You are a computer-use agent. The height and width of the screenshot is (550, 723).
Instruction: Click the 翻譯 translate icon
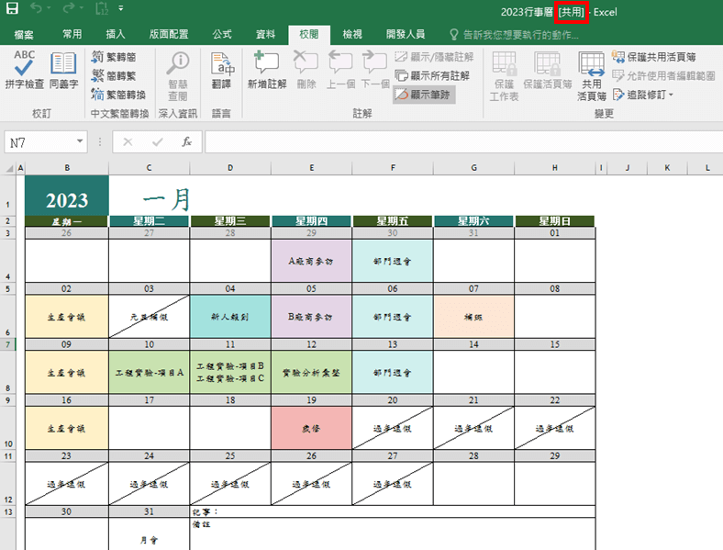pyautogui.click(x=221, y=70)
